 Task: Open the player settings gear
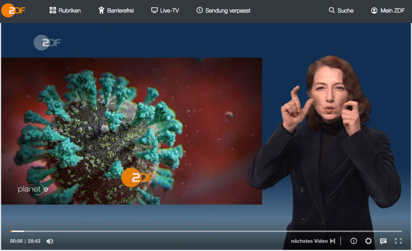coord(368,241)
